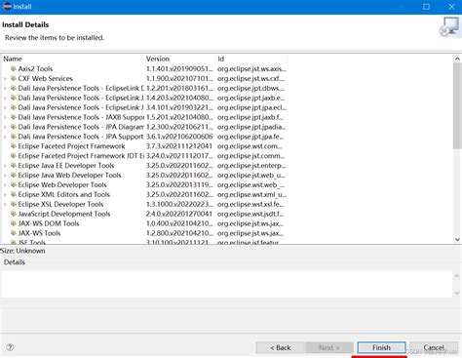462x358 pixels.
Task: Open help with the question mark icon
Action: click(x=10, y=347)
